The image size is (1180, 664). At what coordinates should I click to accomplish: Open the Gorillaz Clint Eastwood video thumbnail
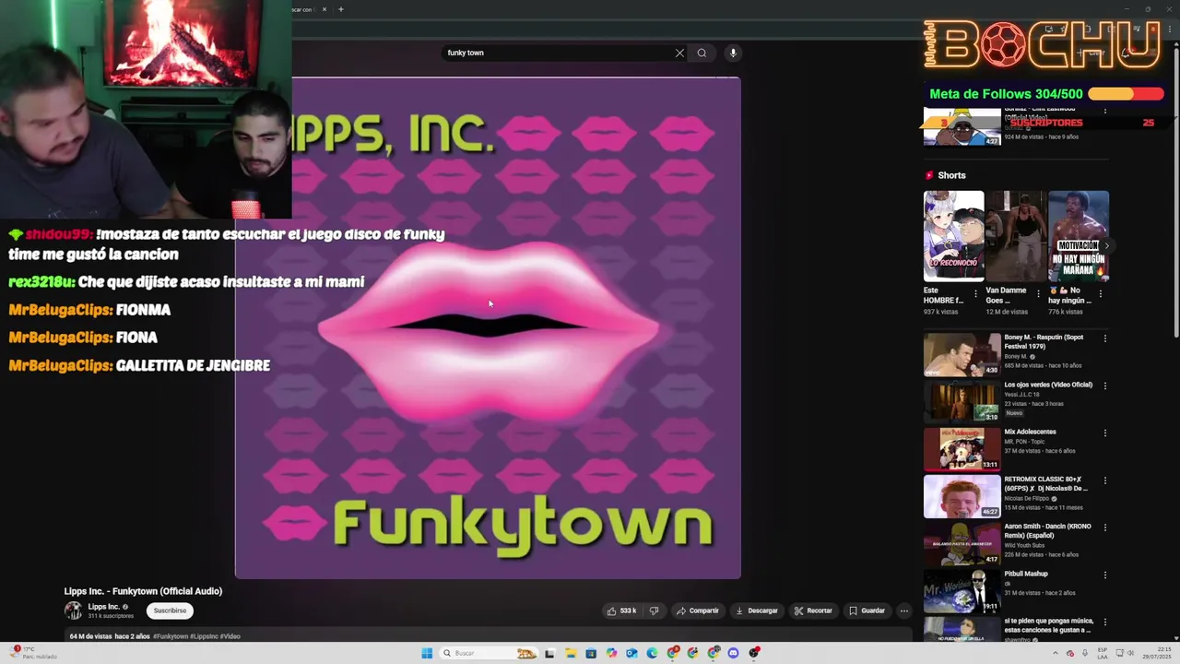[962, 126]
